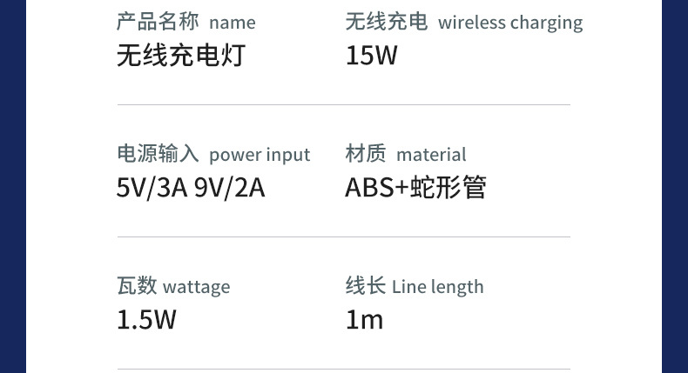The height and width of the screenshot is (373, 688).
Task: Select the "5V/3A 9V/2A" input value
Action: [191, 187]
